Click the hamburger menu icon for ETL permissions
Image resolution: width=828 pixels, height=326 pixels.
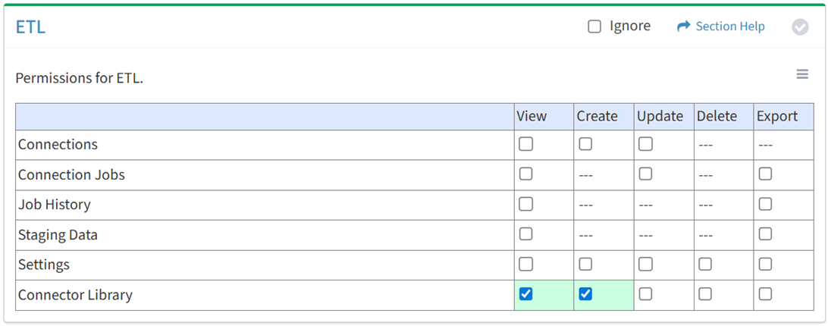802,74
